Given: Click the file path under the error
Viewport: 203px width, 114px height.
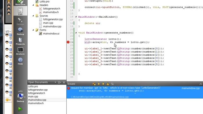Looking at the screenshot, I should click(x=100, y=97).
